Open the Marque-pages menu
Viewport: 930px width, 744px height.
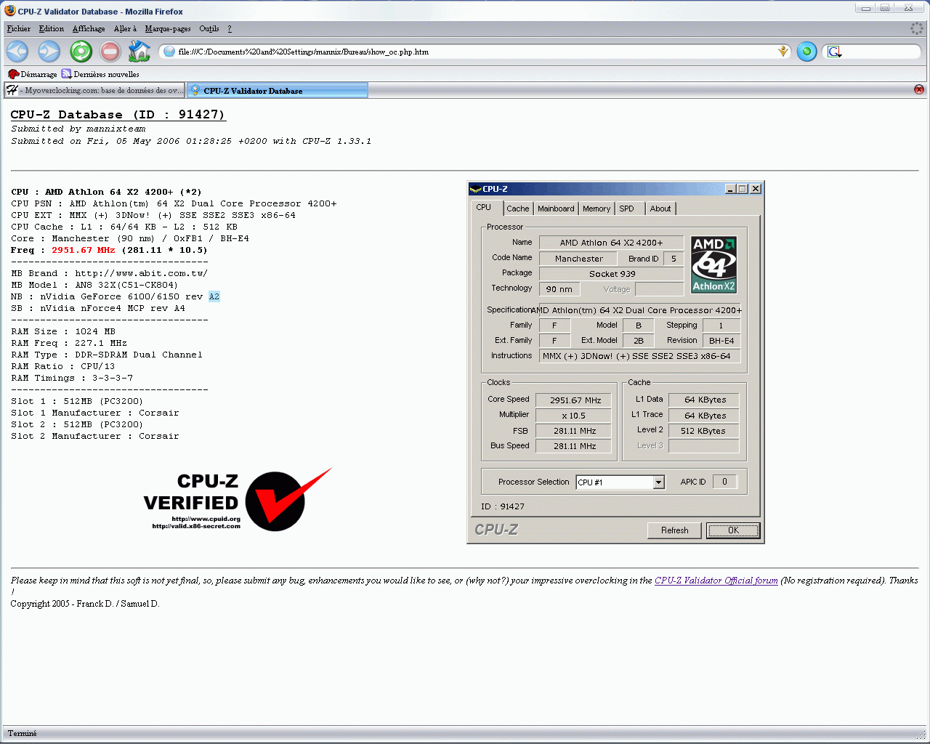point(168,28)
